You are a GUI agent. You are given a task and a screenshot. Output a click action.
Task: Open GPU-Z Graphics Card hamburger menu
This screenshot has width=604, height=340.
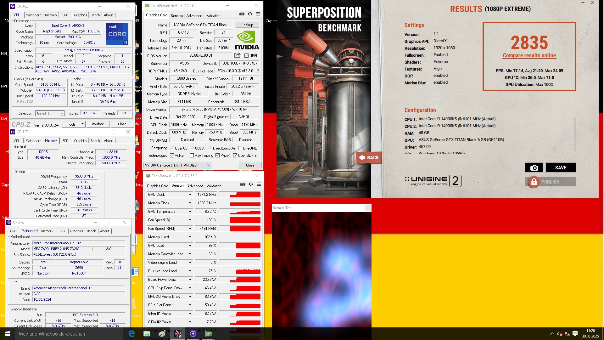pos(258,14)
